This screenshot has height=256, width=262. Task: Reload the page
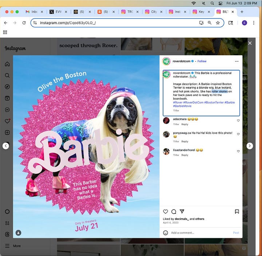point(24,23)
